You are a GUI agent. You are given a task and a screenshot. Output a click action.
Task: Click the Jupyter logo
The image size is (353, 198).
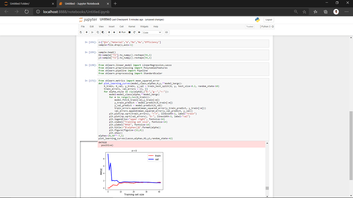[88, 20]
